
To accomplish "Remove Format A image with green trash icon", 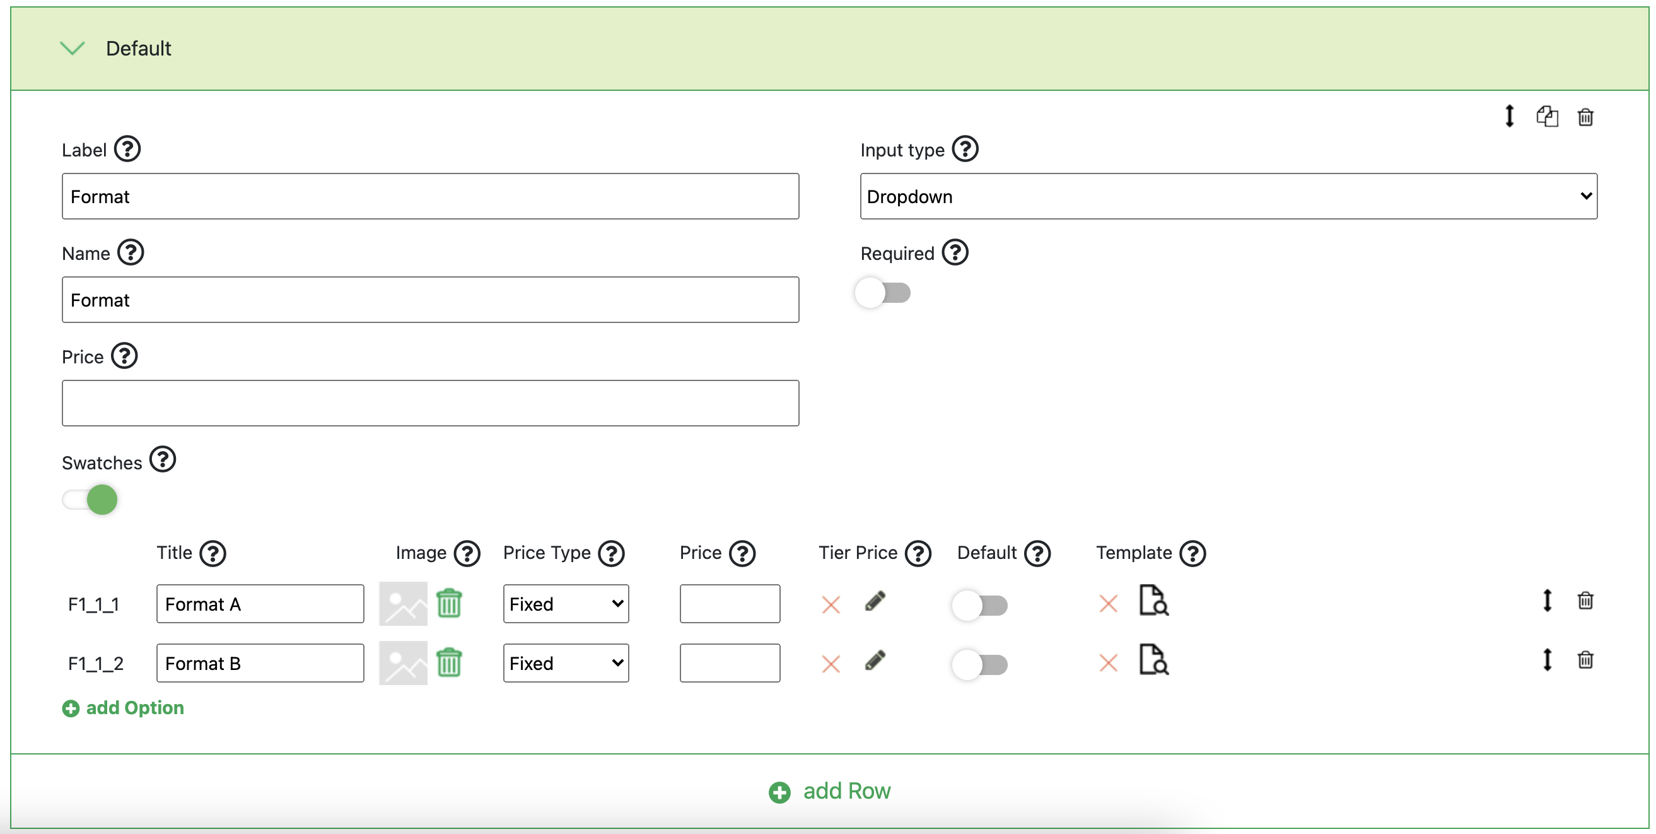I will pyautogui.click(x=449, y=603).
